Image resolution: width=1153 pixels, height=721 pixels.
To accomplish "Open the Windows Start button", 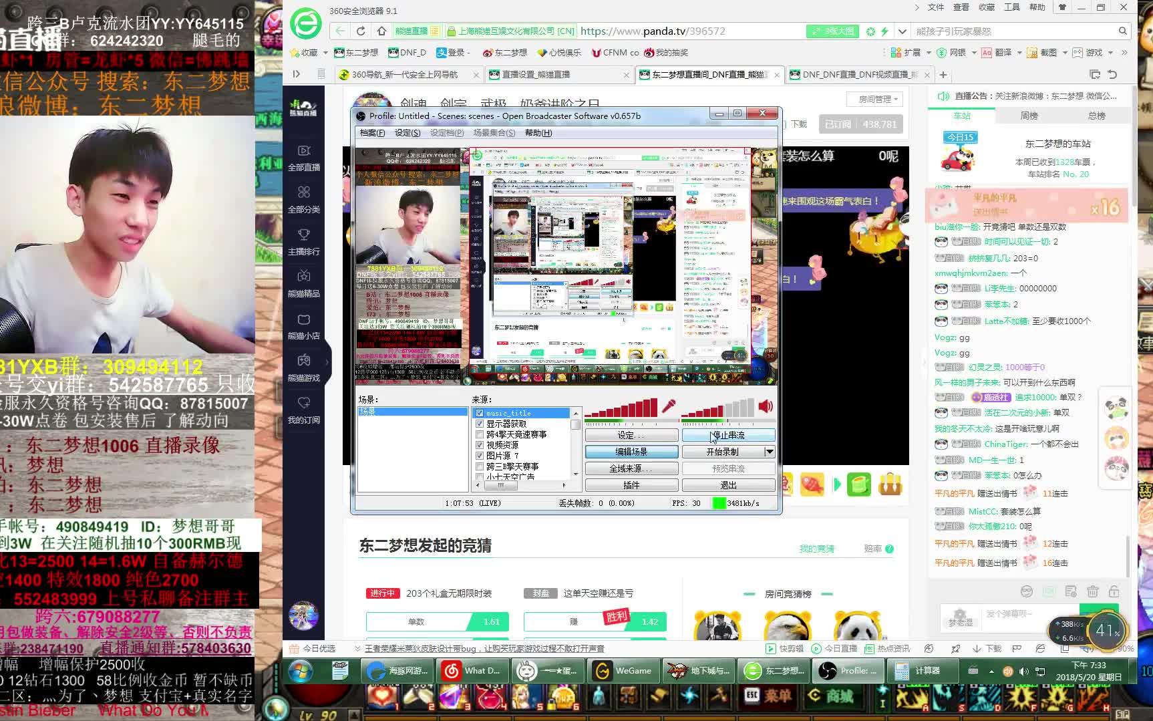I will (x=302, y=670).
